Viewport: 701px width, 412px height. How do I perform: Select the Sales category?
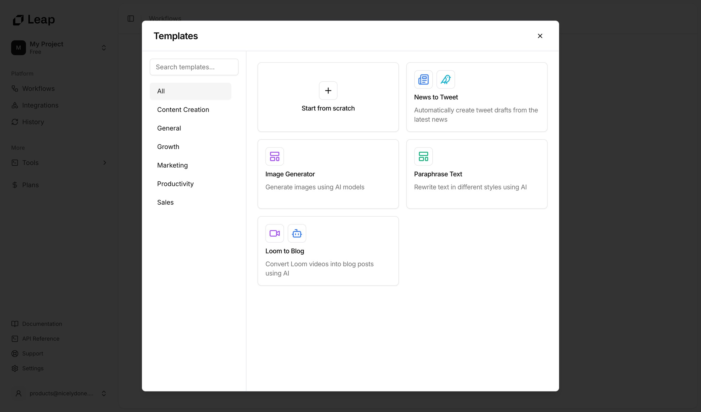pos(190,202)
